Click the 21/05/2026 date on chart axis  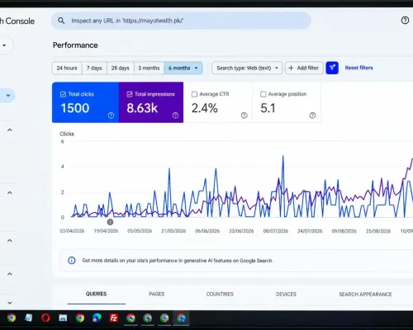click(173, 231)
